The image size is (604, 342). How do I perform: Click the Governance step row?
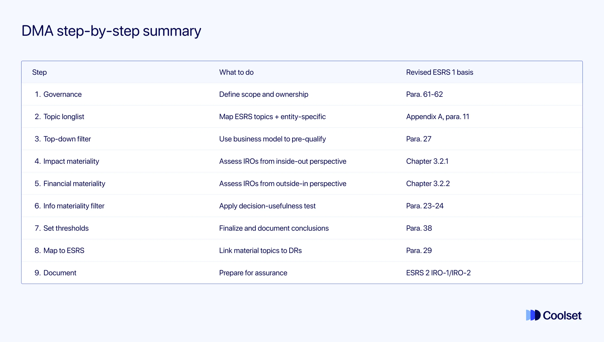[x=62, y=94]
